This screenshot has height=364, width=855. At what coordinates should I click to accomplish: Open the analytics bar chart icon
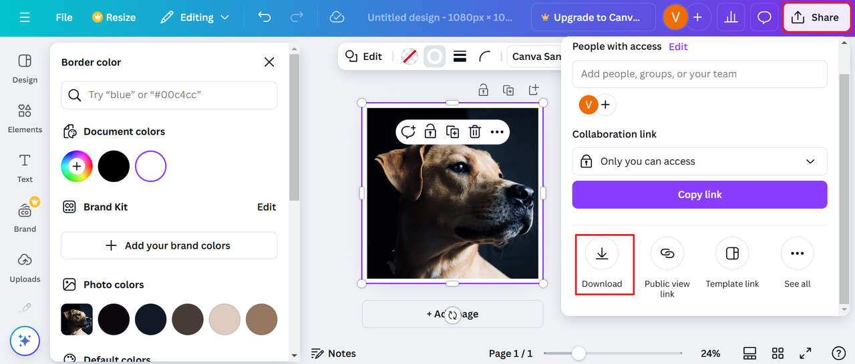point(731,17)
